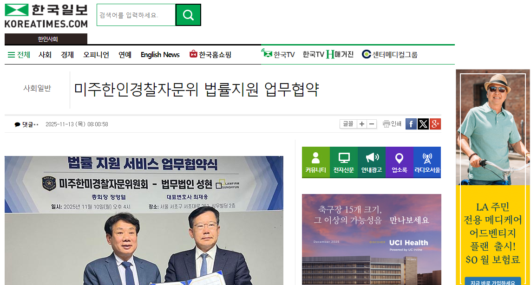Increase font size with plus button
Viewport: 531px width, 285px height.
coord(362,124)
